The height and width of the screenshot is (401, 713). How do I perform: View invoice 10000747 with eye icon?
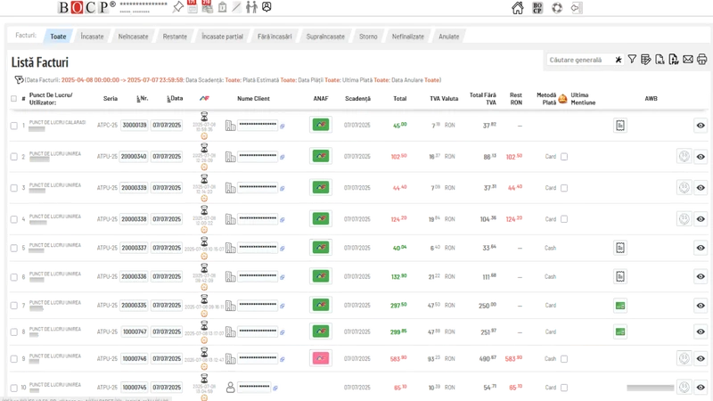(701, 331)
